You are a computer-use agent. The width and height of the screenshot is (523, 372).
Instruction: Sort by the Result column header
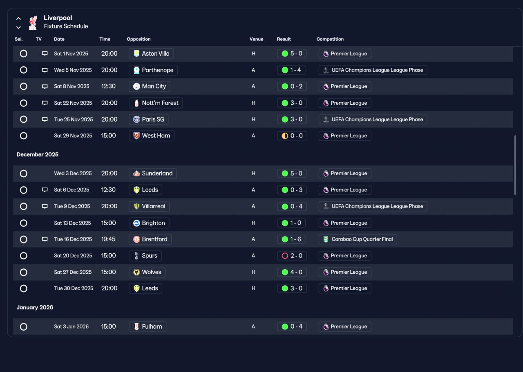pos(284,39)
